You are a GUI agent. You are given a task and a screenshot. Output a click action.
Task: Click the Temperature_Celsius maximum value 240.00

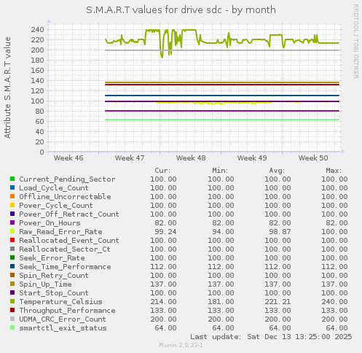pos(334,302)
